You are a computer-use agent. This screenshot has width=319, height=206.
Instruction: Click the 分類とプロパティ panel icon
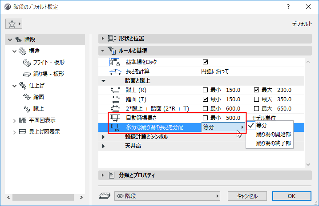(112, 175)
